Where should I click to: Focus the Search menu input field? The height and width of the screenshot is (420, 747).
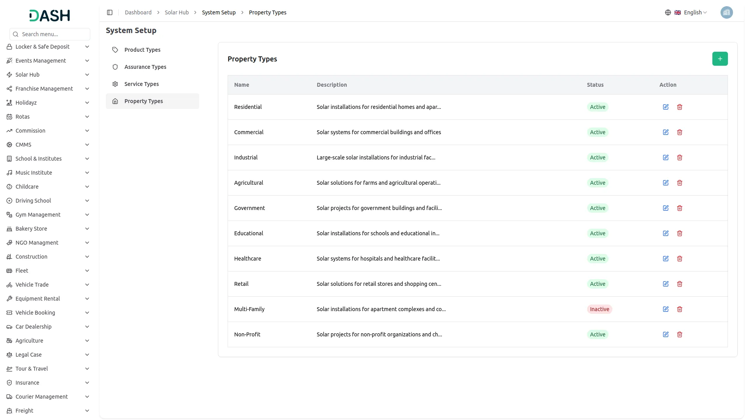click(x=54, y=34)
